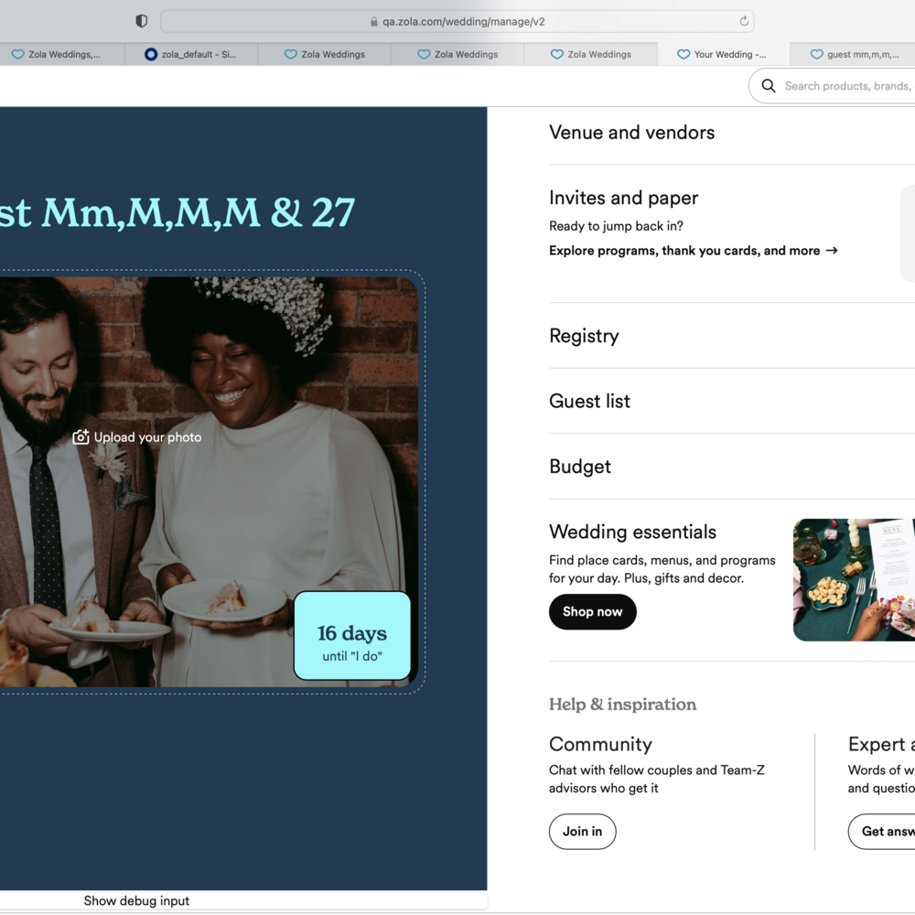
Task: Click the camera icon on the photo
Action: click(x=81, y=437)
